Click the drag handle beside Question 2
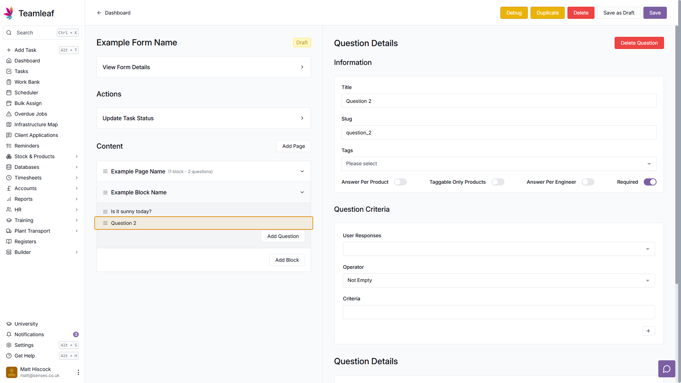681x383 pixels. point(105,223)
